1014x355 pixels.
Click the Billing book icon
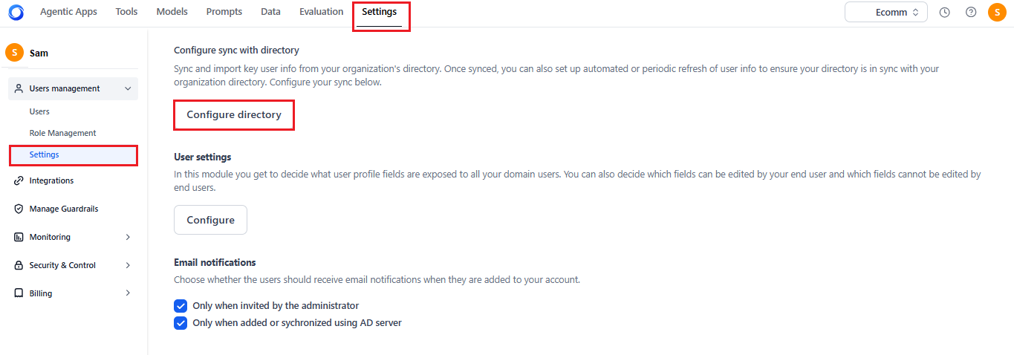(19, 293)
